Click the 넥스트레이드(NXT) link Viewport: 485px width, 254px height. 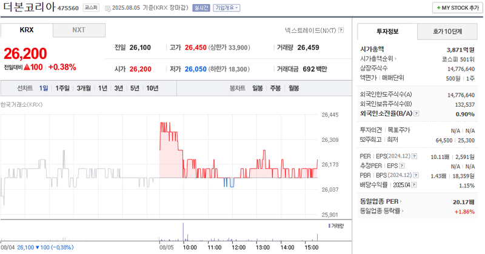[x=310, y=30]
